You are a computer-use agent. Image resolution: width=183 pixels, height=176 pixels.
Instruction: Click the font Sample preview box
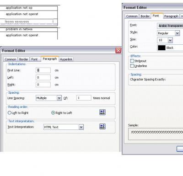click(x=156, y=134)
